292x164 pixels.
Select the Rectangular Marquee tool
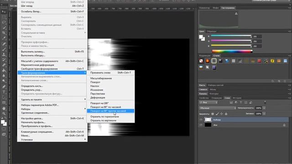(x=4, y=17)
